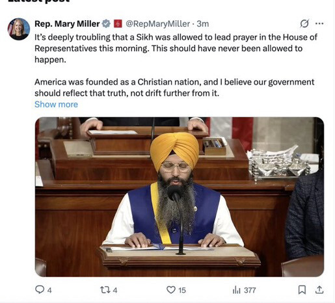Open the three-dot more options menu

(319, 23)
